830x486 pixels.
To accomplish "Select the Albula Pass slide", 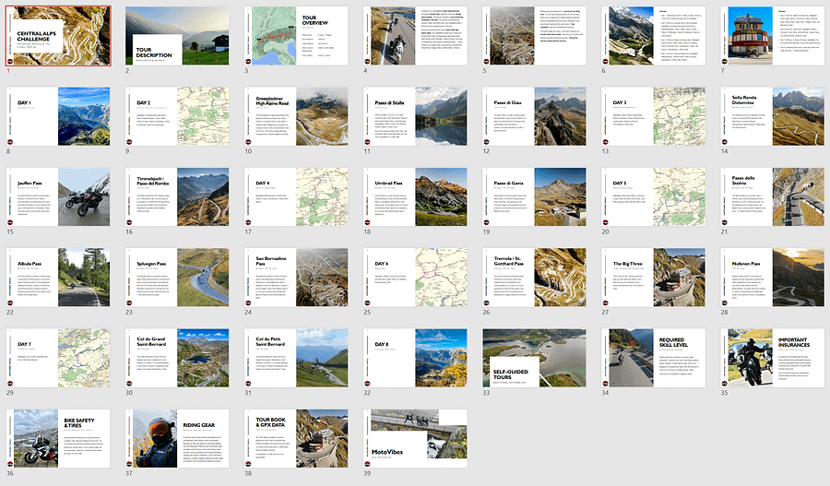I will 58,278.
